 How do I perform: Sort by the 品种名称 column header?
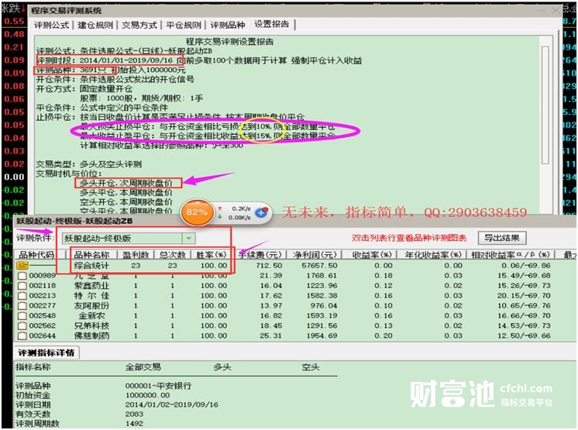(91, 255)
